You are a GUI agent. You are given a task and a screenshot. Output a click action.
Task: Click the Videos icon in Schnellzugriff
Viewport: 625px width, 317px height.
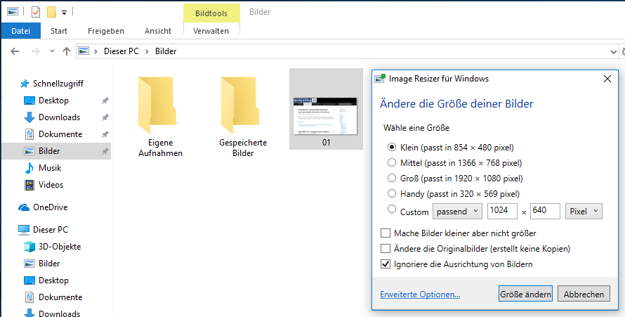tap(29, 185)
